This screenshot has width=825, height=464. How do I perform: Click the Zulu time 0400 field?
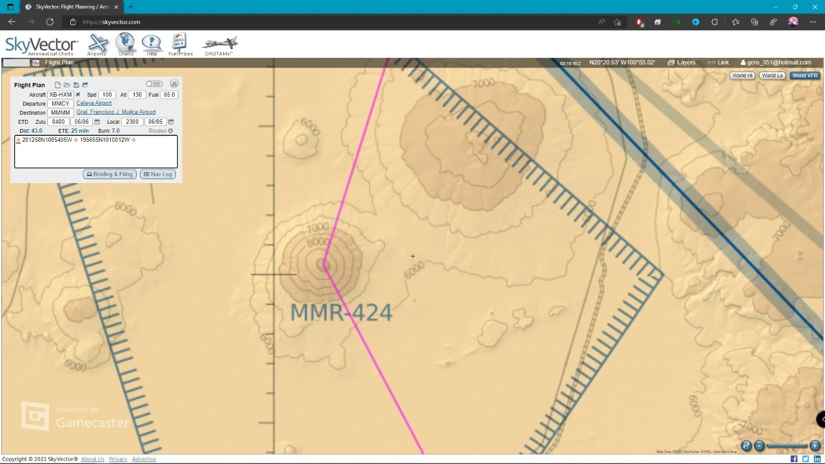(x=59, y=122)
